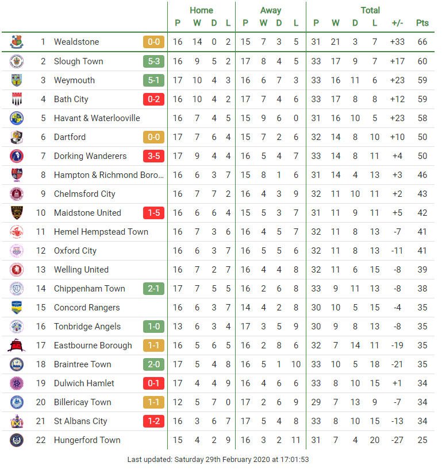Click the Dulwich Hamlet purple badge
Viewport: 442px width, 470px height.
tap(17, 383)
